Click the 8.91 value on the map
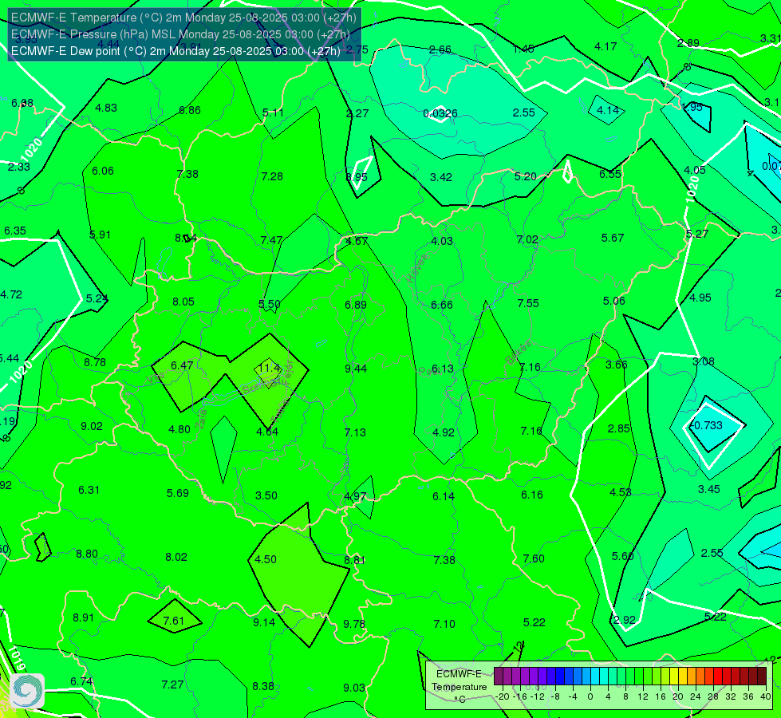The height and width of the screenshot is (718, 781). (83, 617)
